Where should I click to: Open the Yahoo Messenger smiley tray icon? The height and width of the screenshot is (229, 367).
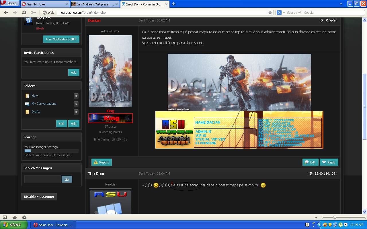325,225
